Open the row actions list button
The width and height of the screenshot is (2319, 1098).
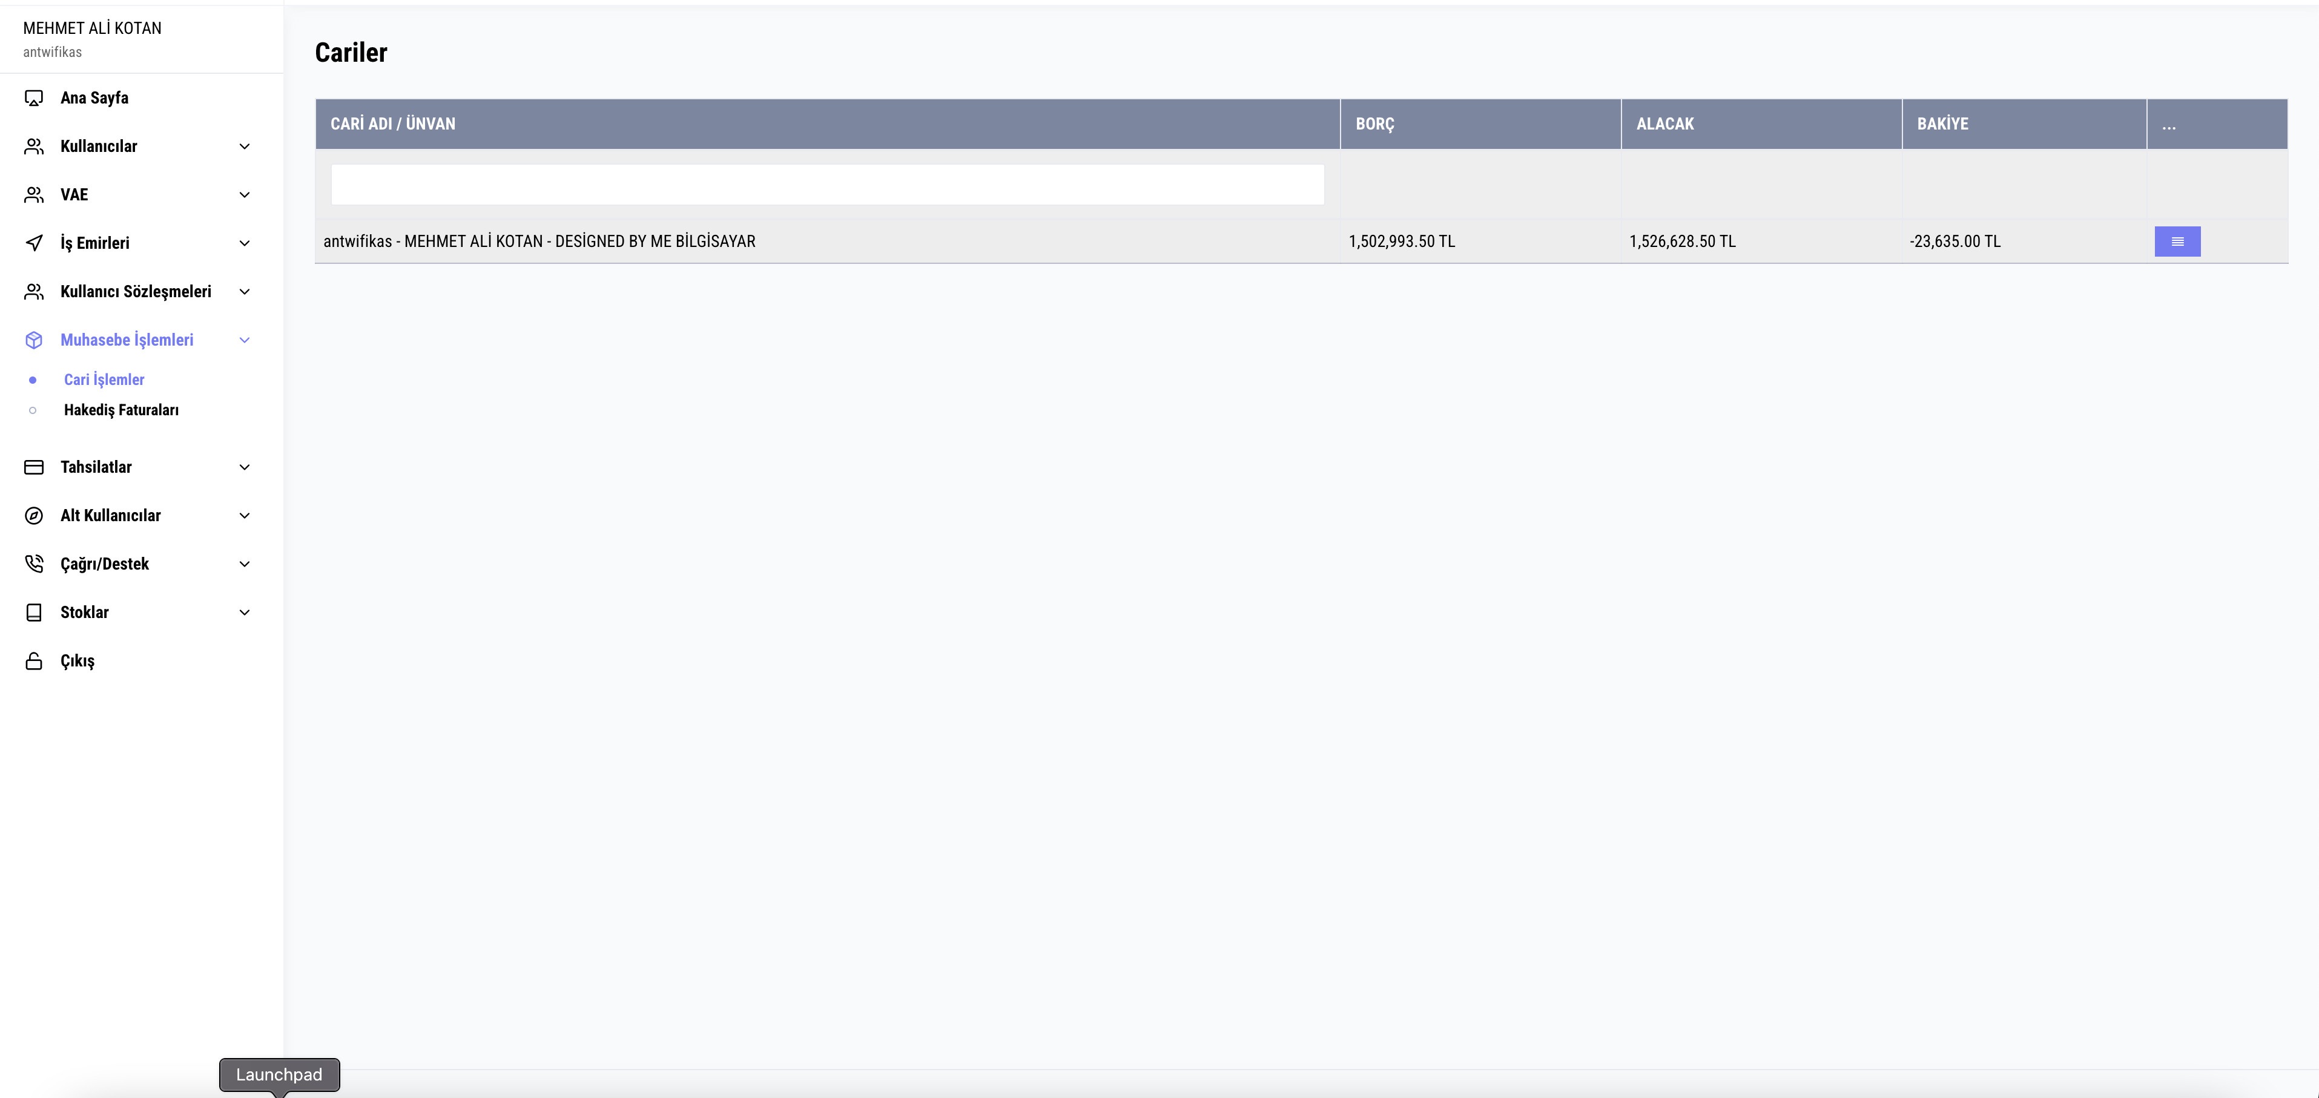[x=2177, y=241]
